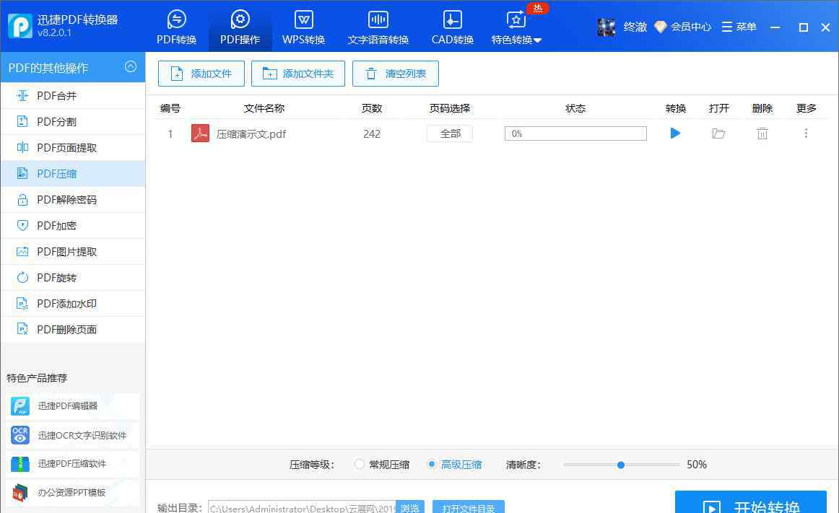Screen dimensions: 839x513
Task: Delete 压缩演示文.pdf using trash icon
Action: pyautogui.click(x=762, y=133)
